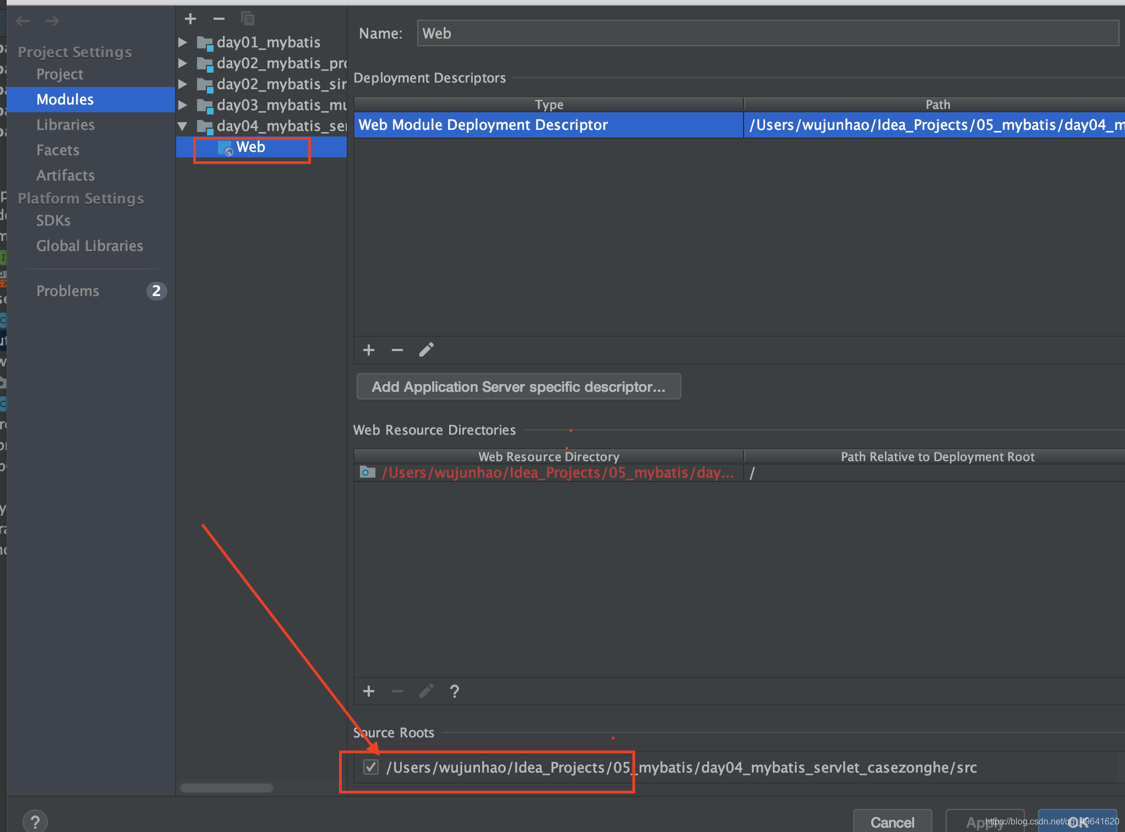This screenshot has height=832, width=1125.
Task: Open the Artifacts settings section
Action: [65, 176]
